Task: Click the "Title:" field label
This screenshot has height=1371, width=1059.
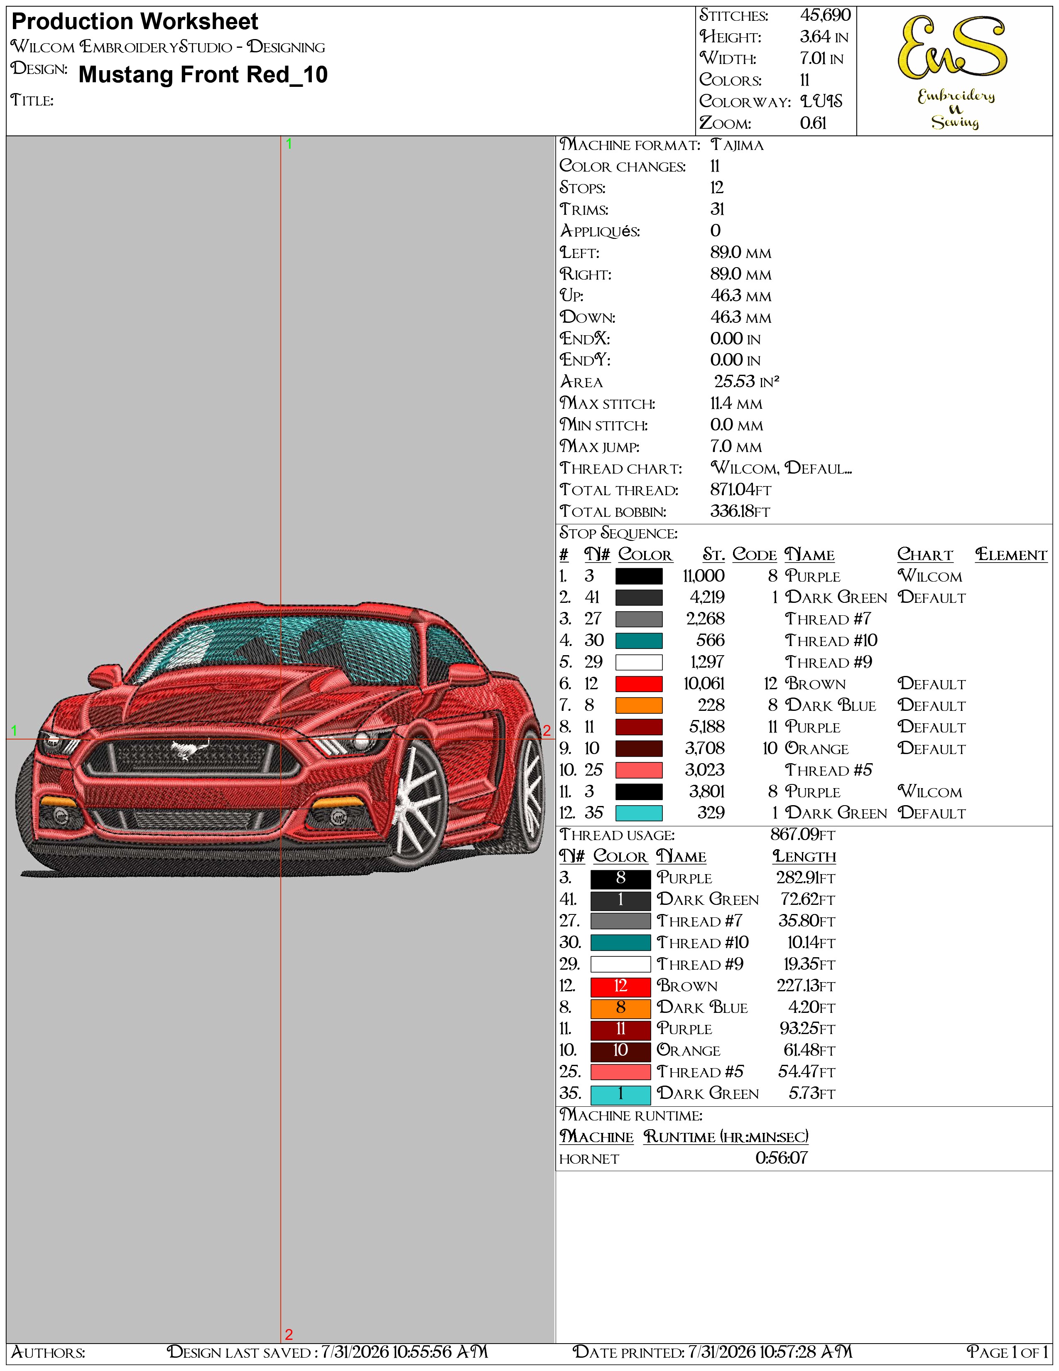Action: pyautogui.click(x=32, y=101)
